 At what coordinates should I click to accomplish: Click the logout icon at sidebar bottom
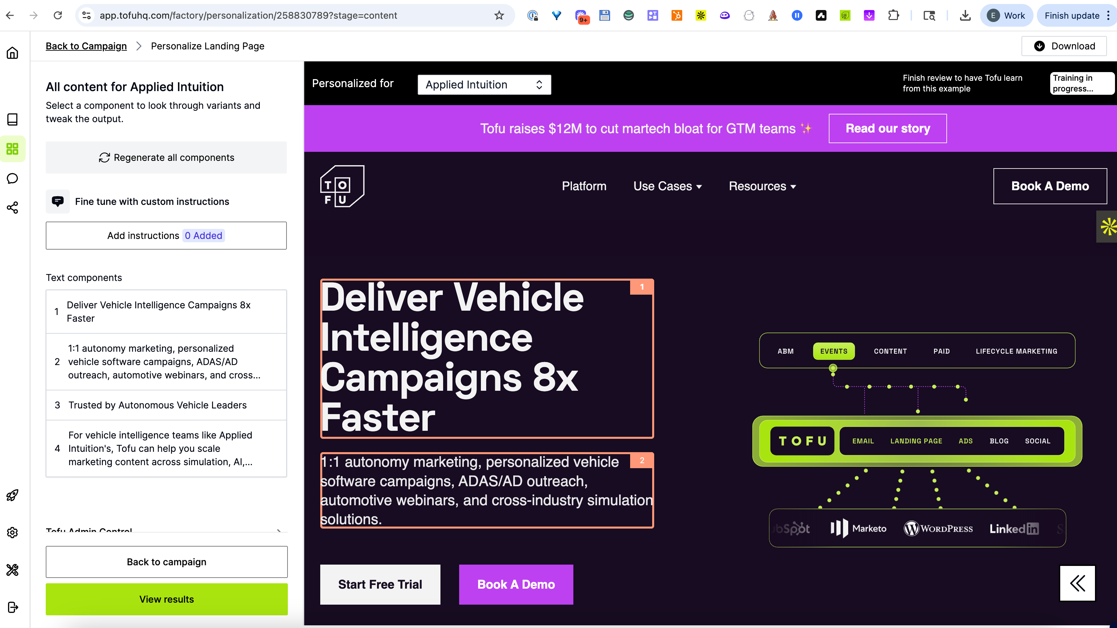[13, 607]
